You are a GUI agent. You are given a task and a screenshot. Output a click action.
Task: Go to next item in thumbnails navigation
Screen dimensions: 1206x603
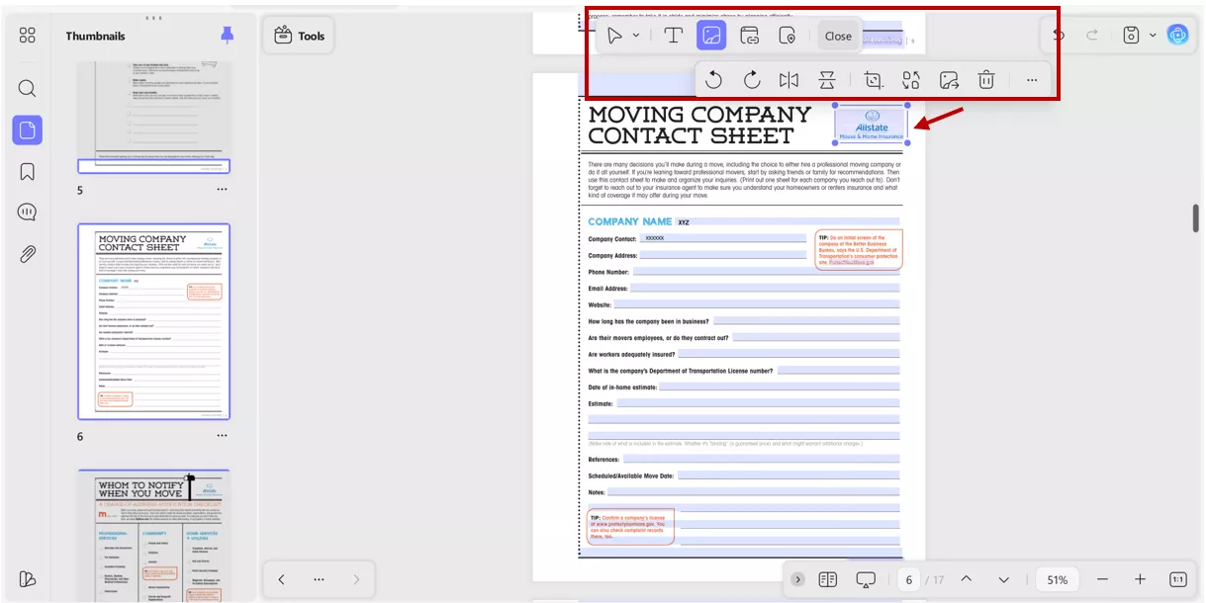(356, 579)
